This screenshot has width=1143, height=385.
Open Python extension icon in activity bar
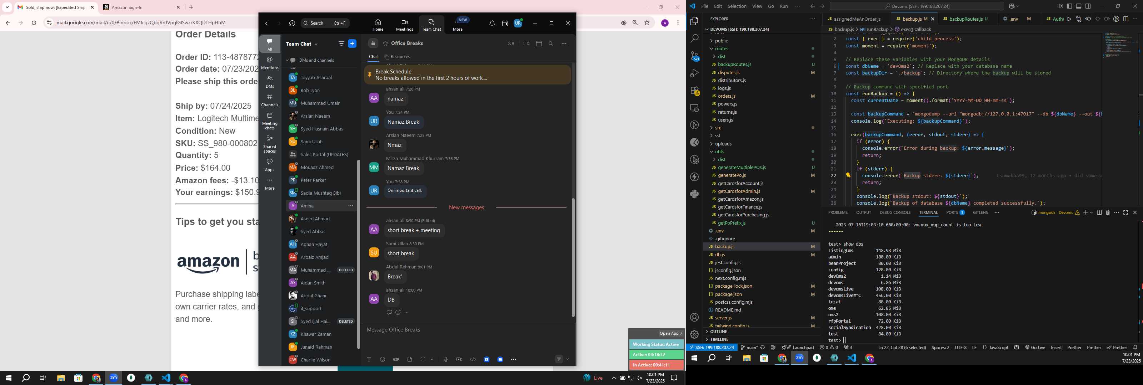(x=694, y=194)
